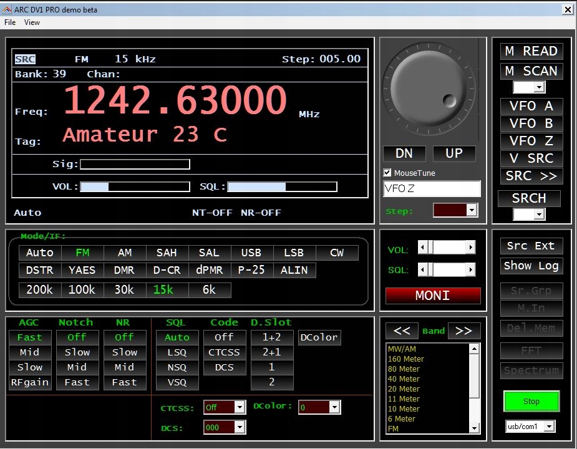Switch to P-25 mode
Image resolution: width=577 pixels, height=449 pixels.
click(251, 270)
